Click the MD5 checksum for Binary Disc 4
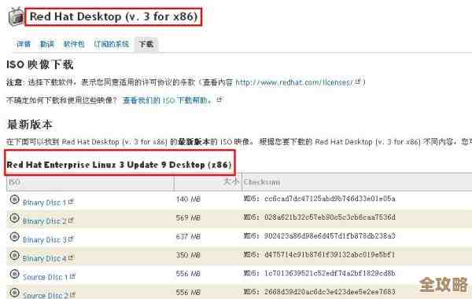 (319, 254)
